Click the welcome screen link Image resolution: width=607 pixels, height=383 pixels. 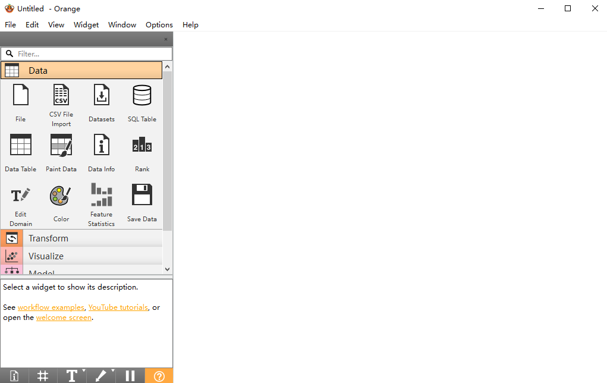[64, 318]
